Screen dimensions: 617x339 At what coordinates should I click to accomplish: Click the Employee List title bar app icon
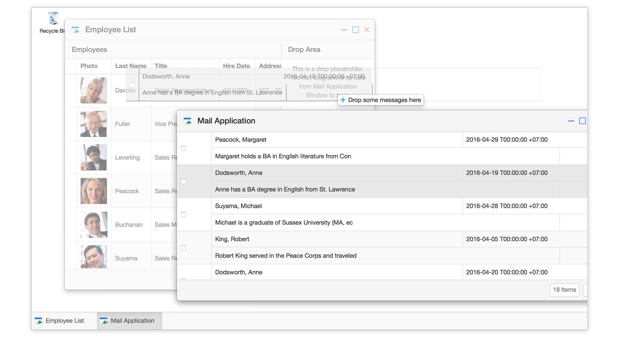[x=76, y=30]
